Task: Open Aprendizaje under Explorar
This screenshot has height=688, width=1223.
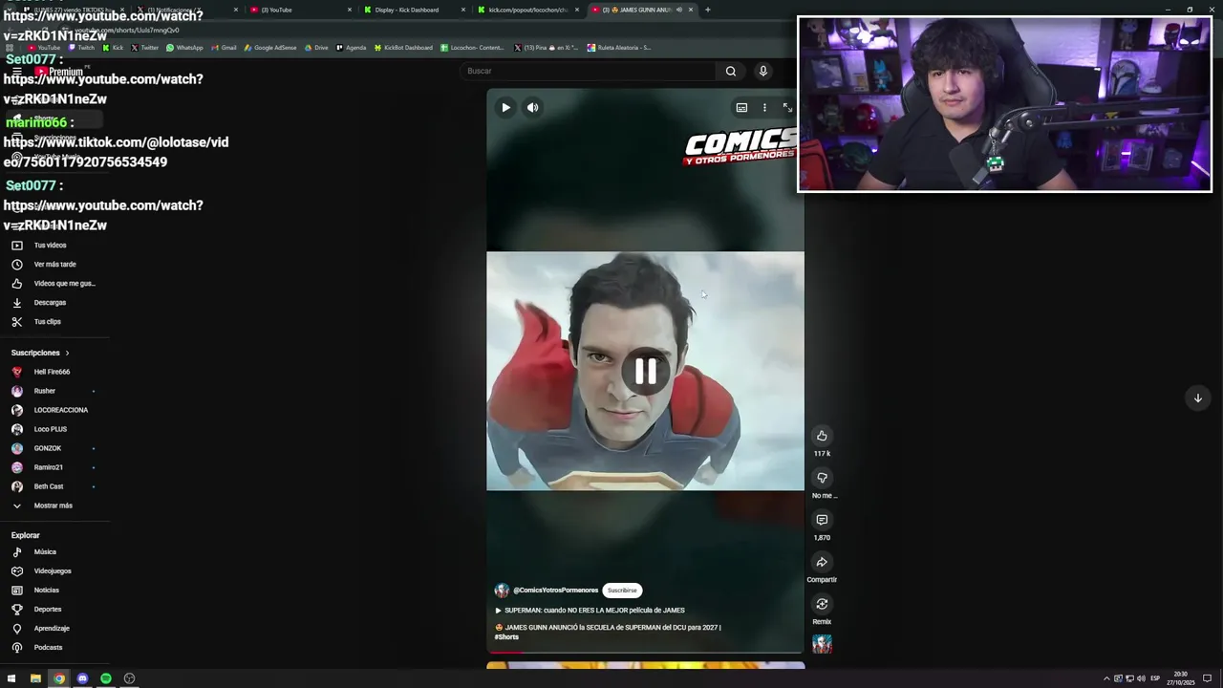Action: [52, 629]
